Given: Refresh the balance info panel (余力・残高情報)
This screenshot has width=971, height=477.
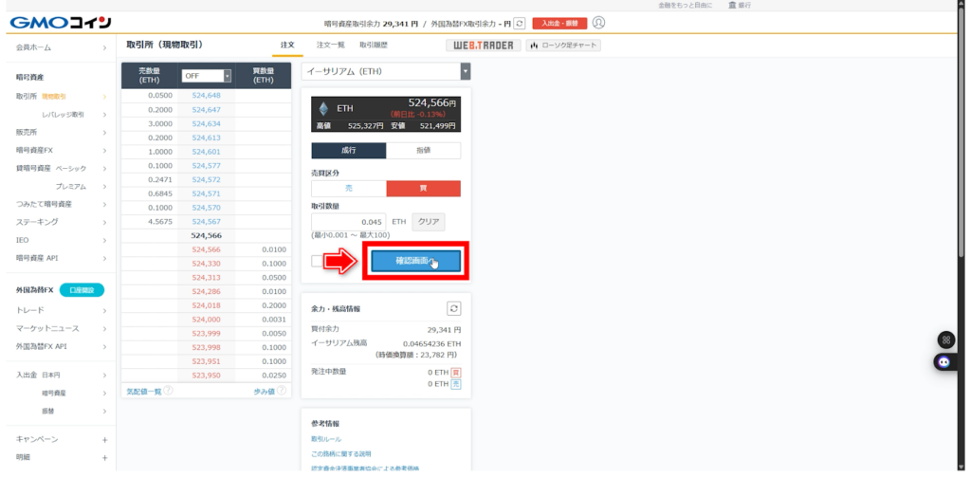Looking at the screenshot, I should point(453,308).
